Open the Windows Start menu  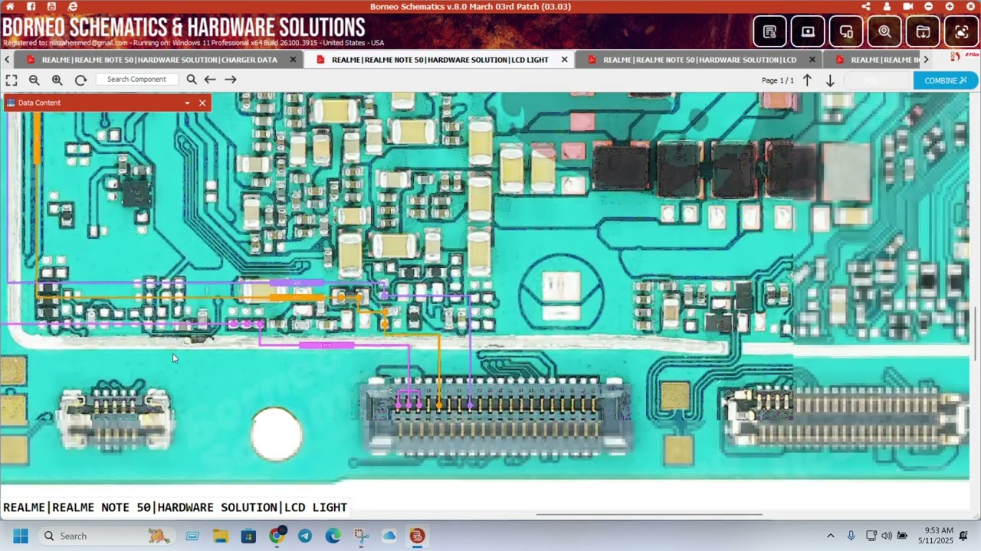[x=21, y=536]
